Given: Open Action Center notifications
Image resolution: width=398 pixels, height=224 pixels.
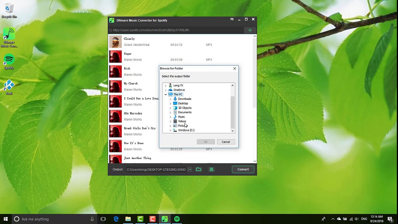Looking at the screenshot, I should [x=390, y=219].
